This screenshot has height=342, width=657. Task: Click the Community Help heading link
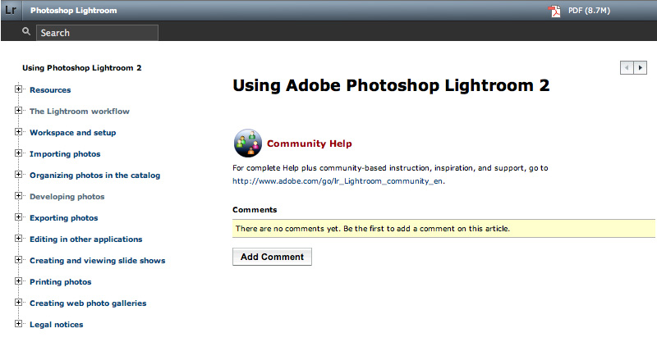tap(310, 144)
